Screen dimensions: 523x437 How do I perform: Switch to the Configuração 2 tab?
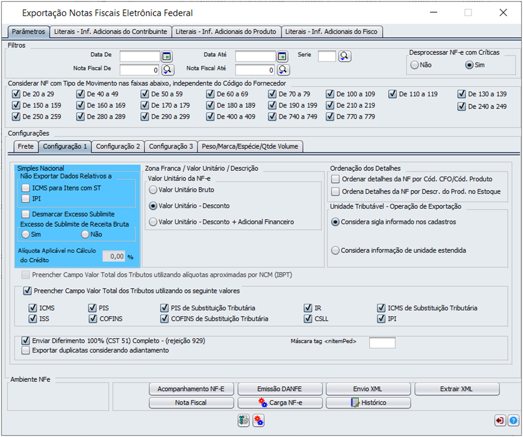click(x=118, y=146)
